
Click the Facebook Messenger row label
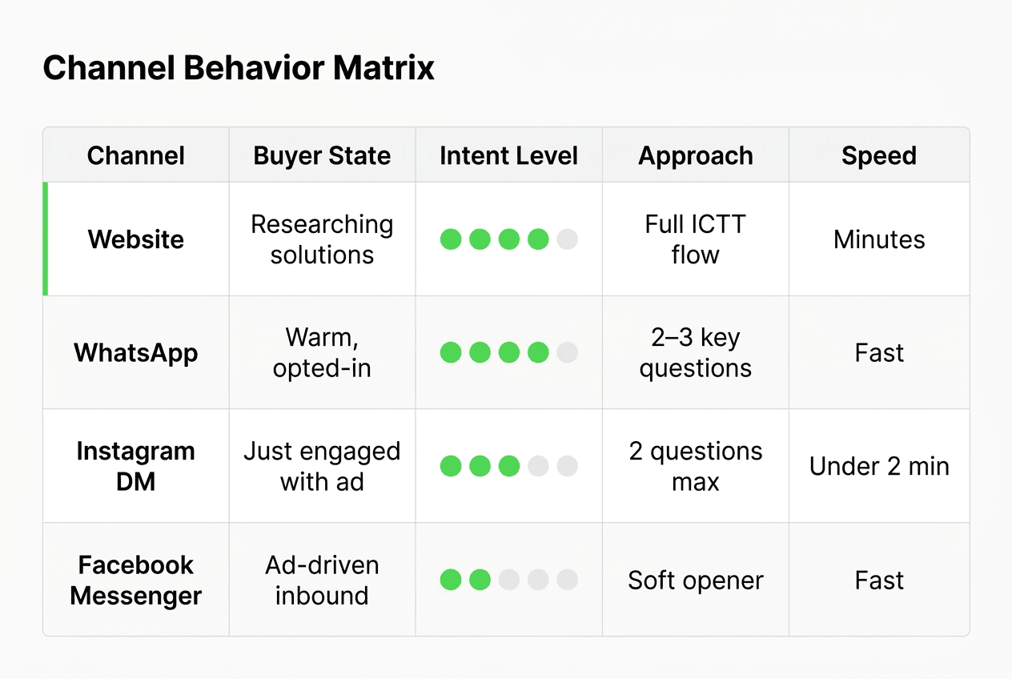pyautogui.click(x=136, y=580)
